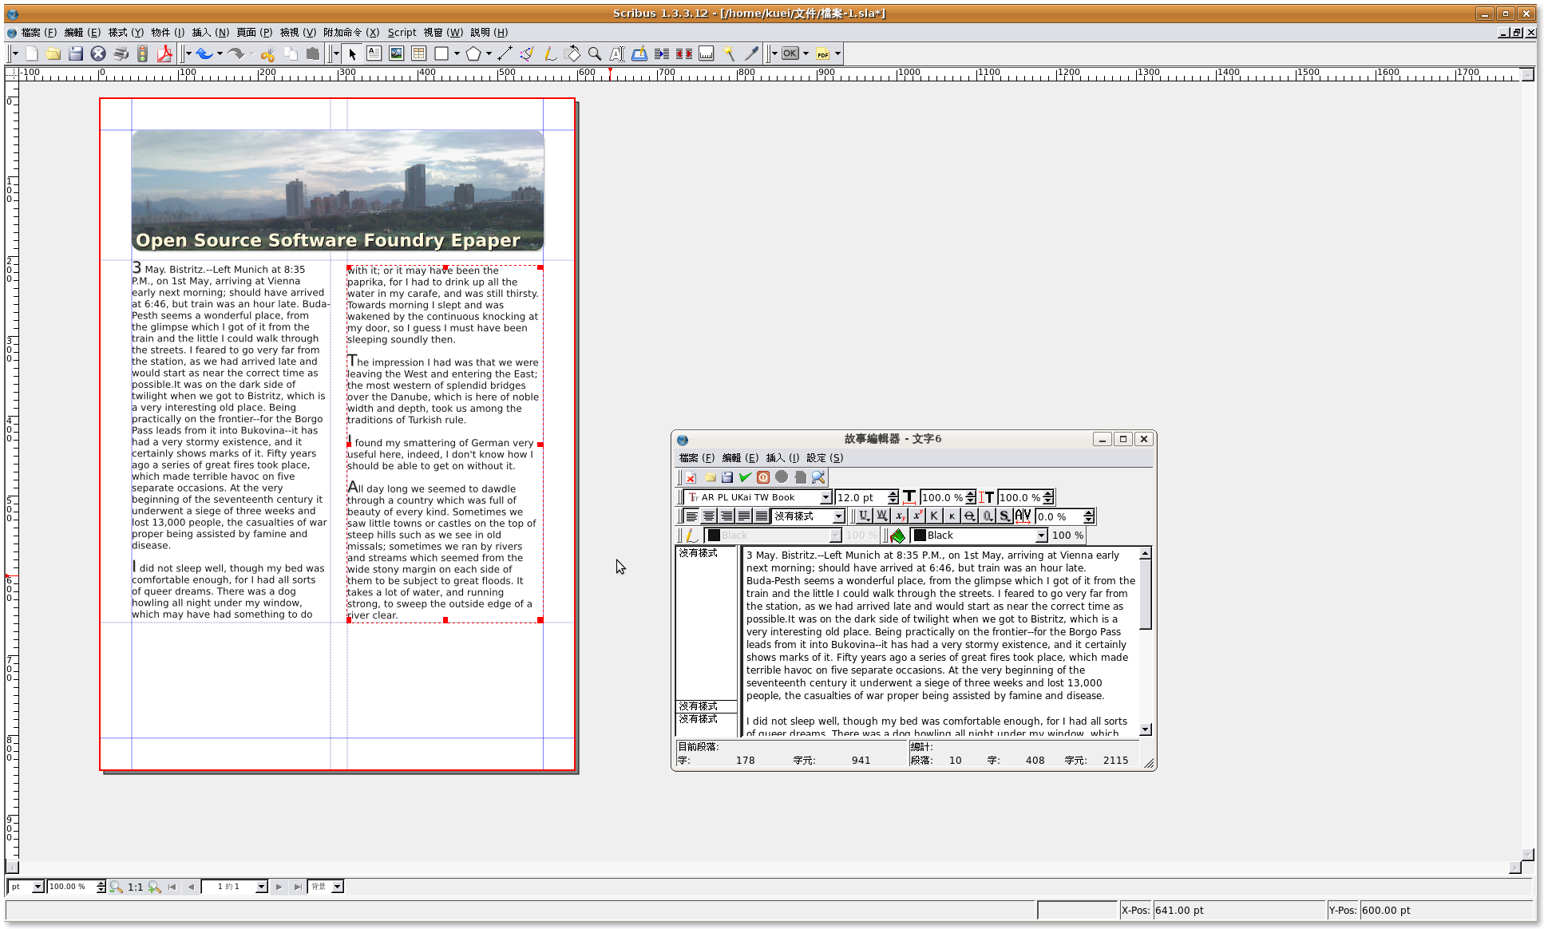Click the 1:1 zoom button
The height and width of the screenshot is (929, 1544).
(136, 887)
